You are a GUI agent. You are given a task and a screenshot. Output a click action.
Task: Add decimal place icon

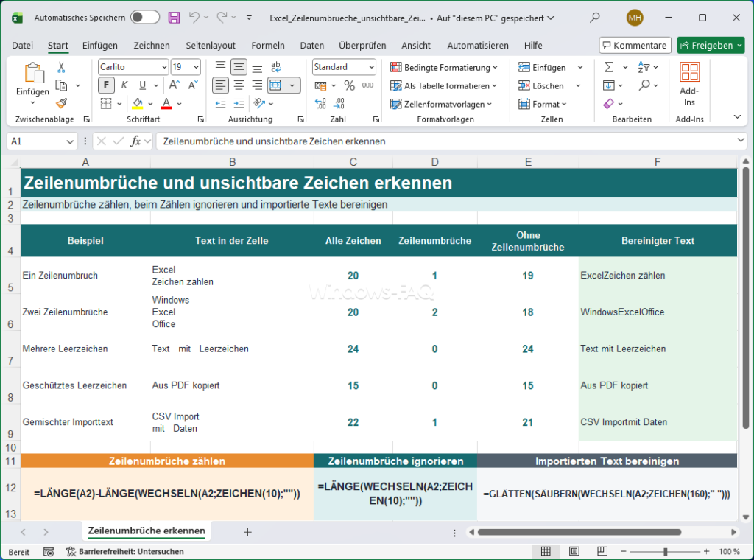pos(320,103)
